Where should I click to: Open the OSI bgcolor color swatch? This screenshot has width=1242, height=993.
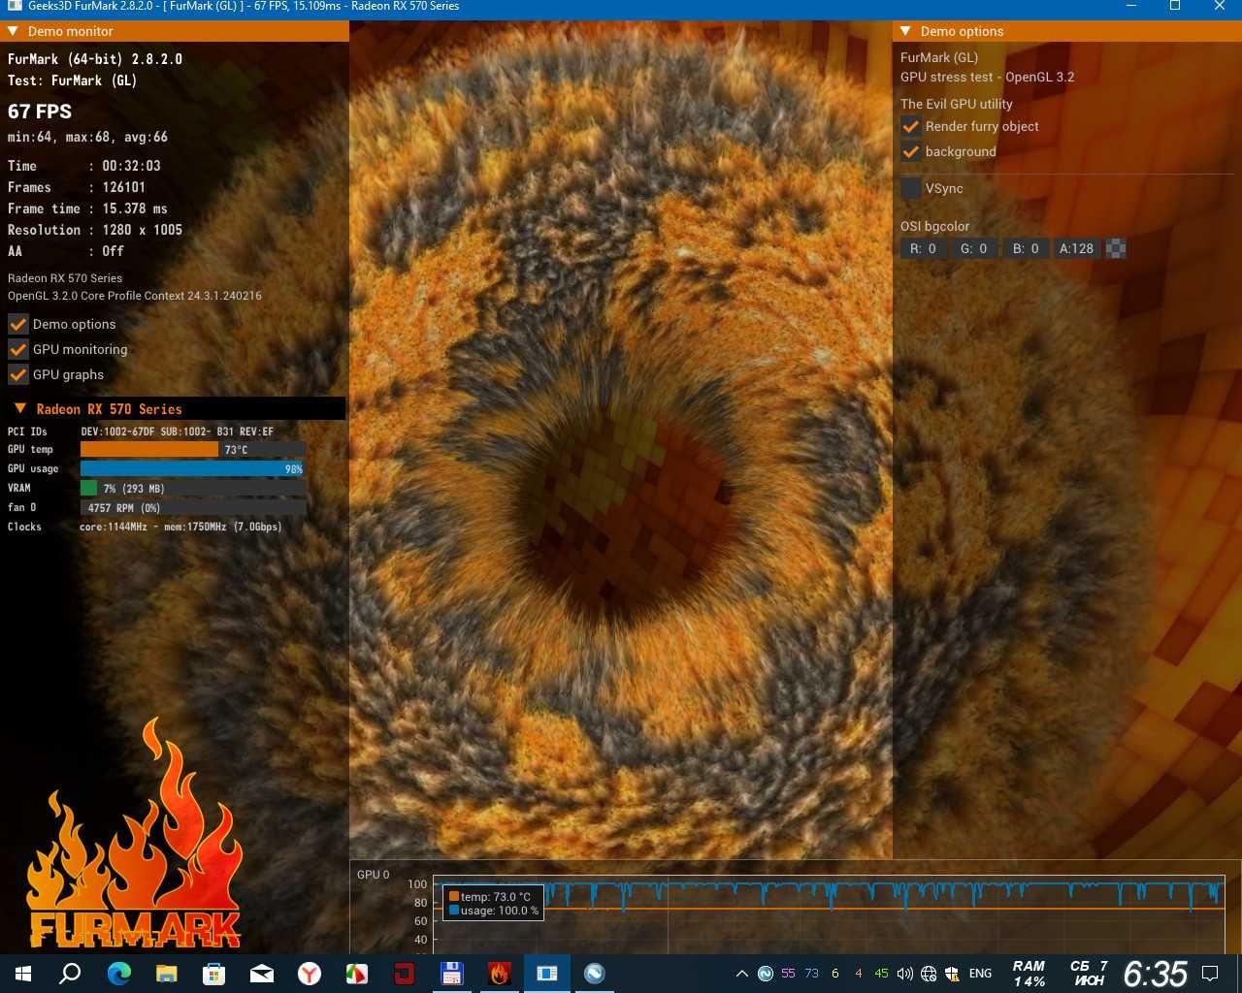(x=1116, y=248)
